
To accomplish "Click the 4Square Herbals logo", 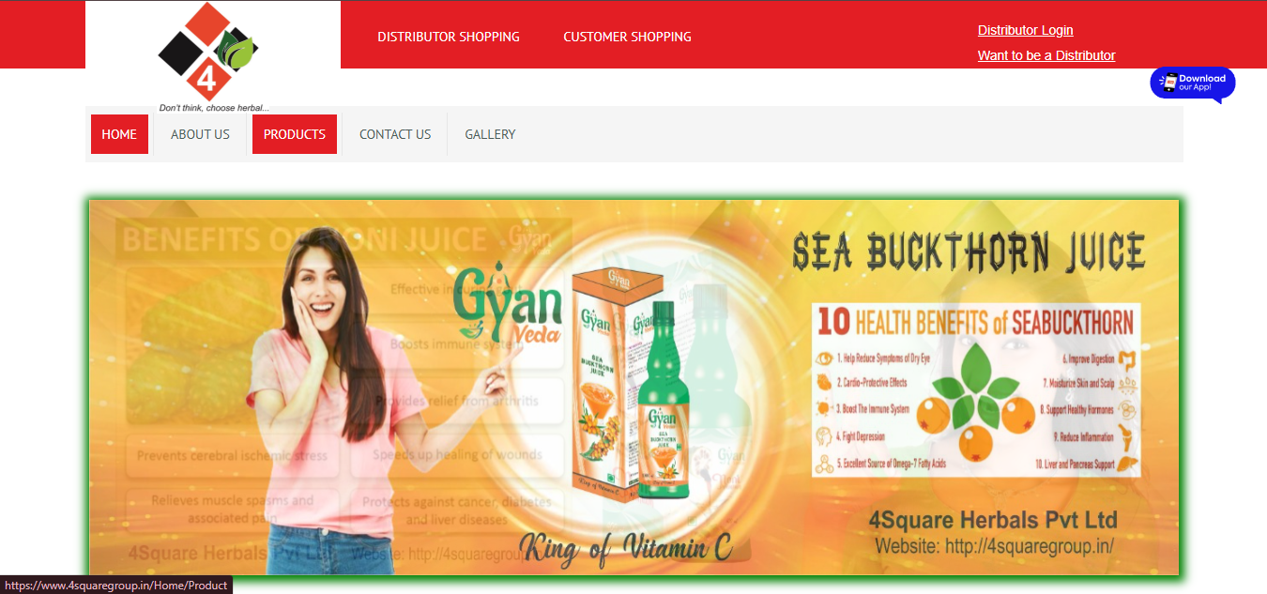I will (x=207, y=53).
